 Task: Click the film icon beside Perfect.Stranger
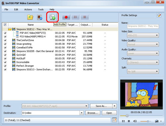[14, 66]
